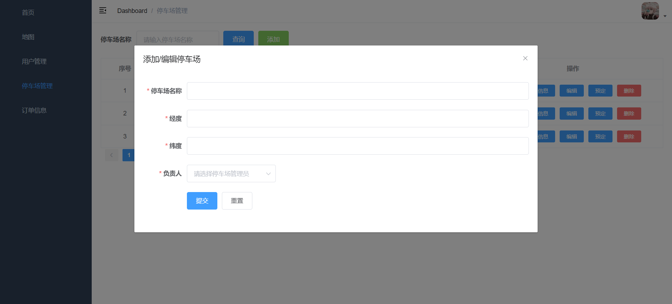Viewport: 672px width, 304px height.
Task: Reset the form with 重置
Action: tap(237, 201)
